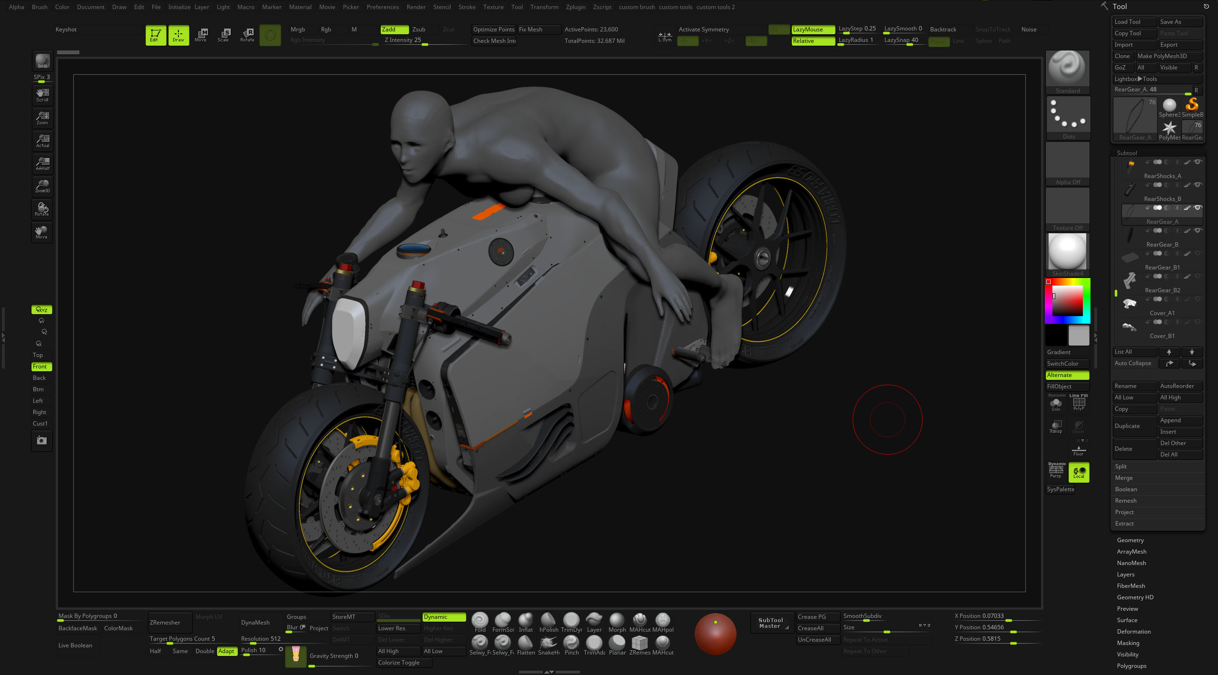Click the BPR render icon
This screenshot has width=1218, height=675.
pyautogui.click(x=42, y=61)
